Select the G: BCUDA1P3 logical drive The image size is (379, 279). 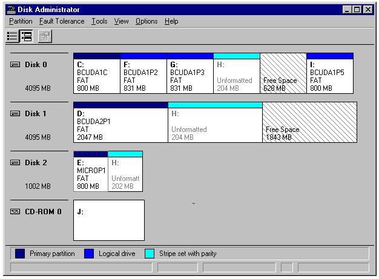click(190, 76)
